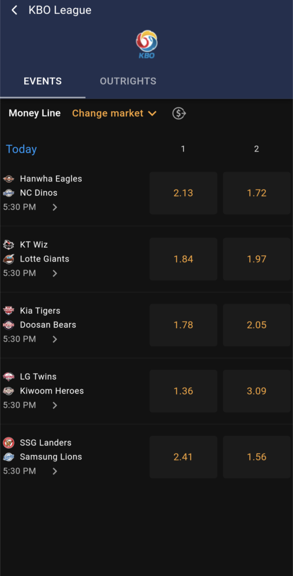Expand the Hanwha Eagles vs NC Dinos match chevron

click(x=55, y=207)
